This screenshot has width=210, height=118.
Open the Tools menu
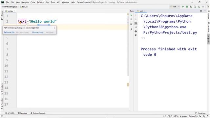point(53,2)
